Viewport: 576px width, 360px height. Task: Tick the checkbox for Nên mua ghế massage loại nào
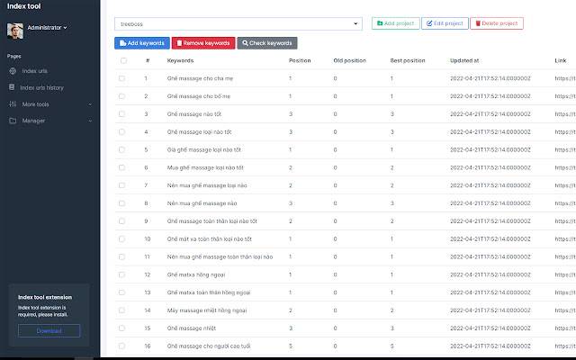(122, 185)
